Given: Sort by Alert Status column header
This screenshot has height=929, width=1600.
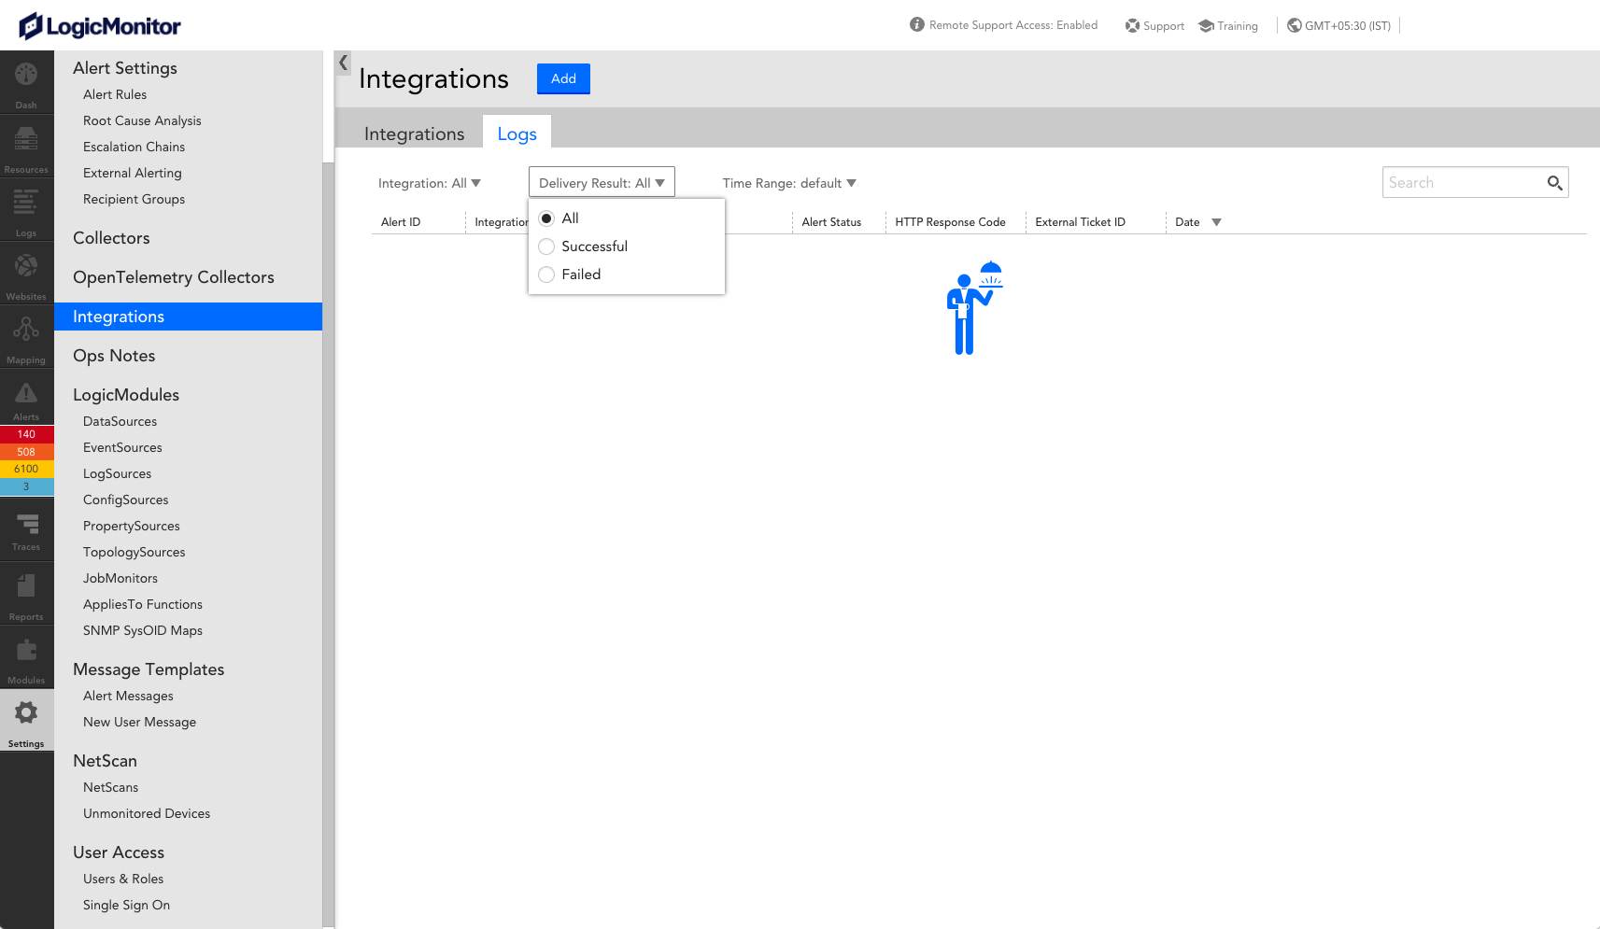Looking at the screenshot, I should (x=831, y=222).
